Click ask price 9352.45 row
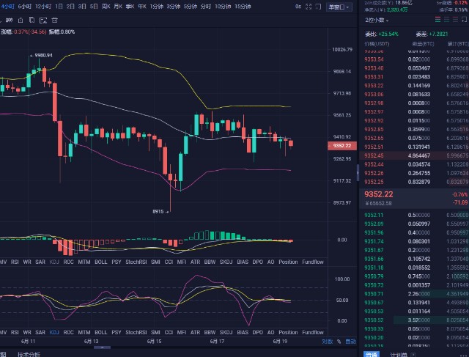Viewport: 469px width, 357px height. (414, 155)
